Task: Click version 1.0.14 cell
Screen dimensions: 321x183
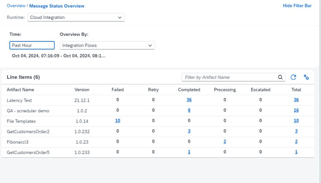Action: coord(82,121)
